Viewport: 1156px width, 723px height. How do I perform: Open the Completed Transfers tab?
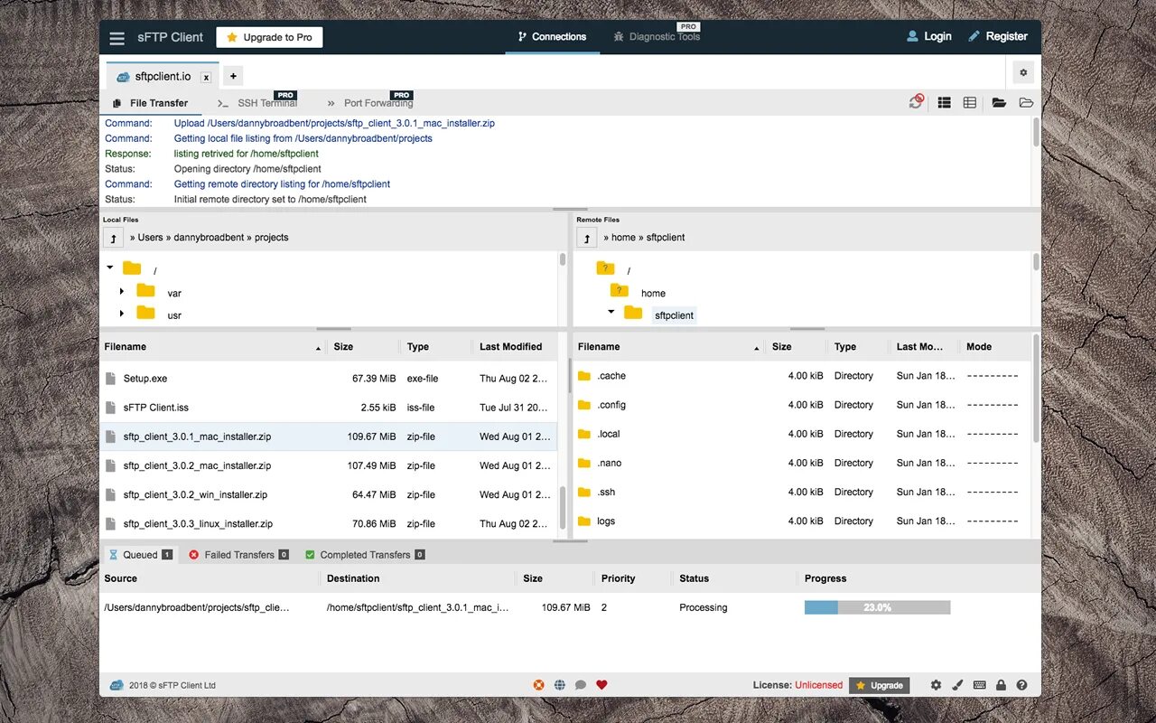pyautogui.click(x=365, y=555)
